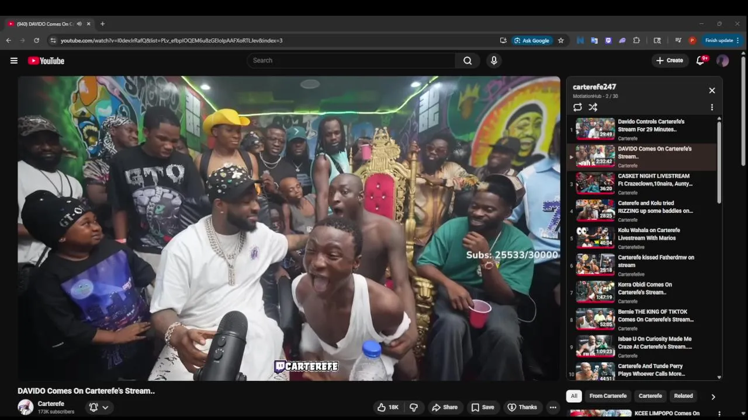The image size is (748, 420).
Task: Play 'Kolu Wahala on Carterefe Livestream'
Action: coord(641,238)
